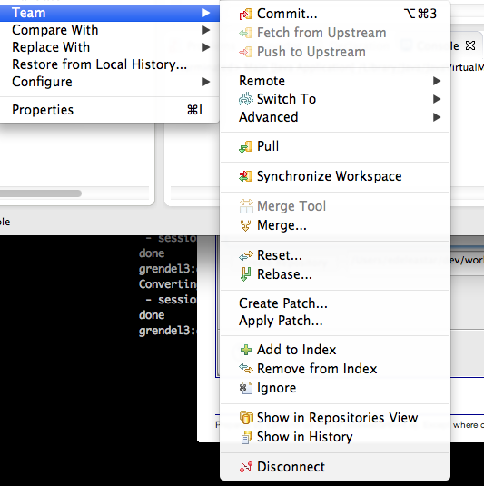
Task: Click the Rebase icon
Action: [246, 274]
